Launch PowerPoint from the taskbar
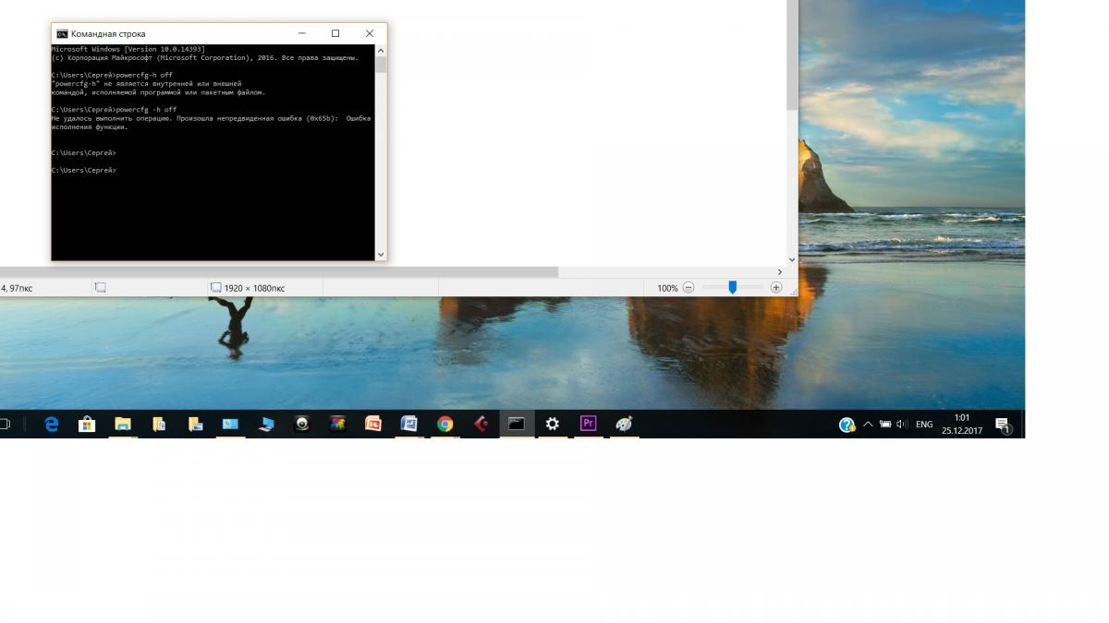 coord(373,425)
